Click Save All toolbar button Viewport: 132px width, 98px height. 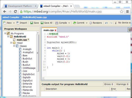point(46,23)
